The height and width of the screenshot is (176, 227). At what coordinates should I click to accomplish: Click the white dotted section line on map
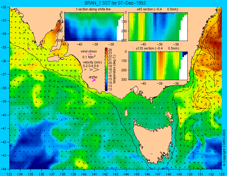tap(82, 104)
